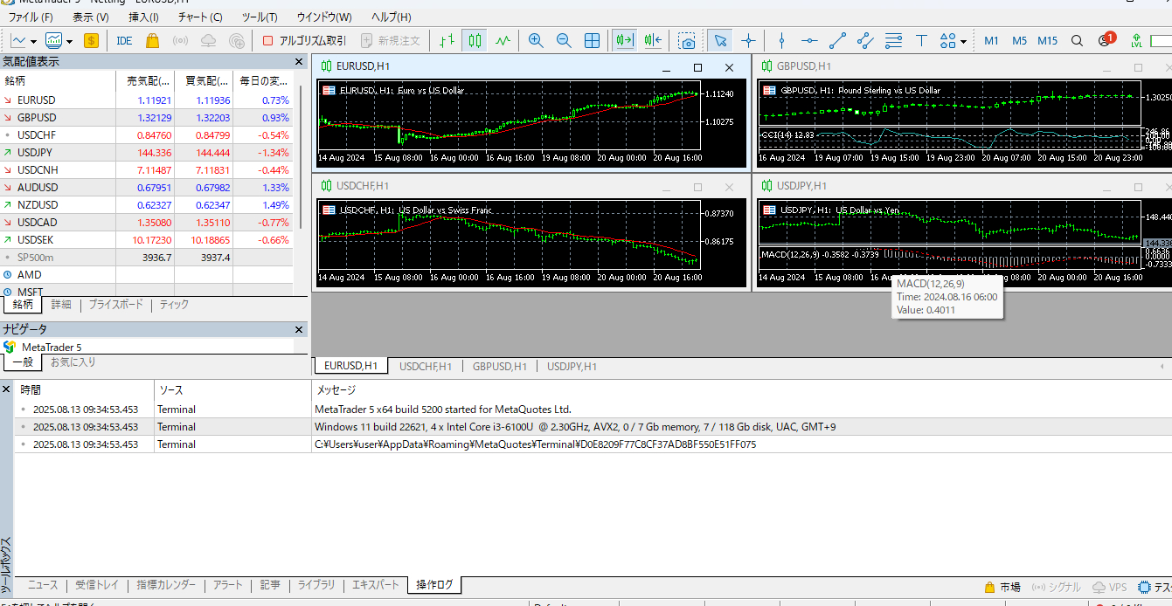Viewport: 1172px width, 606px height.
Task: Zoom in on the chart
Action: (x=536, y=40)
